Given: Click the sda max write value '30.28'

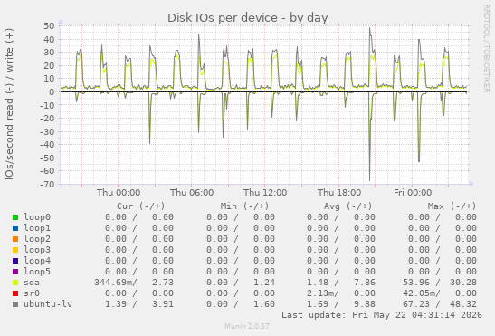Looking at the screenshot, I should click(463, 283).
